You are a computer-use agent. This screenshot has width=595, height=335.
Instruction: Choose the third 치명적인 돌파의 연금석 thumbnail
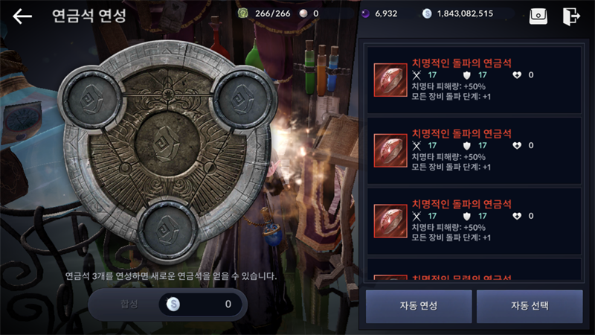pyautogui.click(x=390, y=221)
